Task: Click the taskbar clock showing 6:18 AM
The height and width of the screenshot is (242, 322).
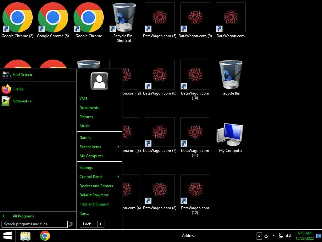Action: tap(304, 236)
